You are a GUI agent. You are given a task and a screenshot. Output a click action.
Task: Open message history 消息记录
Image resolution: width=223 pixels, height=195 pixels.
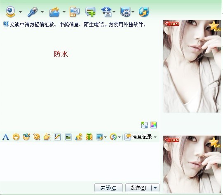click(138, 137)
